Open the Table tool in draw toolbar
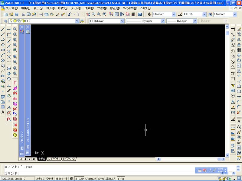Viewport: 242px width, 181px height. click(x=3, y=107)
